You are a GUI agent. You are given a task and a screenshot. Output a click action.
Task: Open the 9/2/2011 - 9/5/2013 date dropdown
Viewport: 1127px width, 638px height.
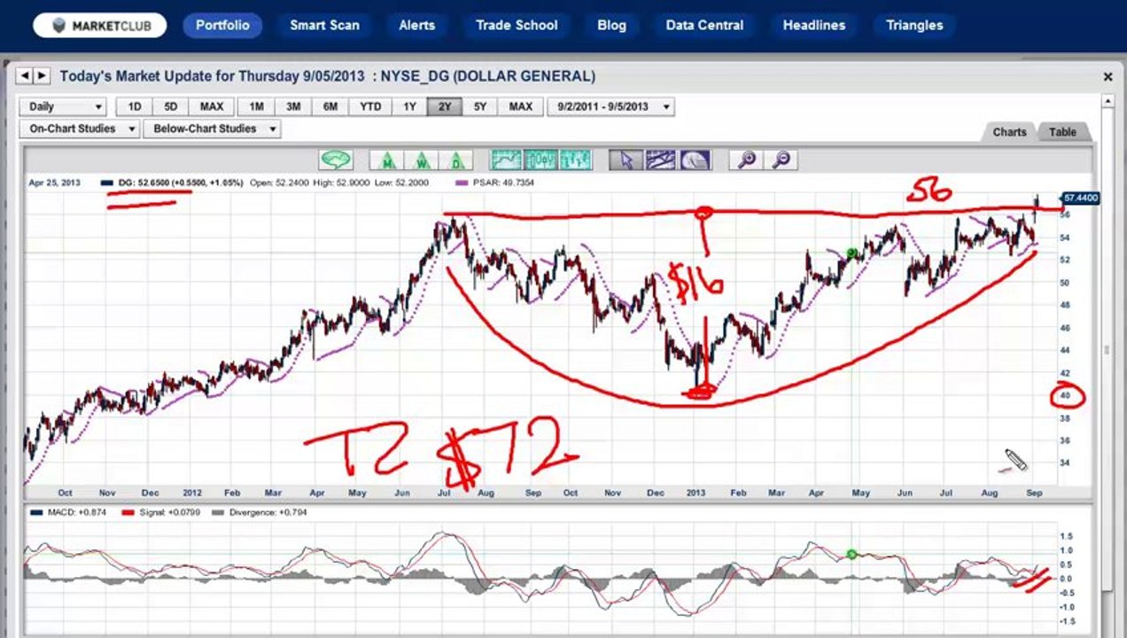click(610, 106)
